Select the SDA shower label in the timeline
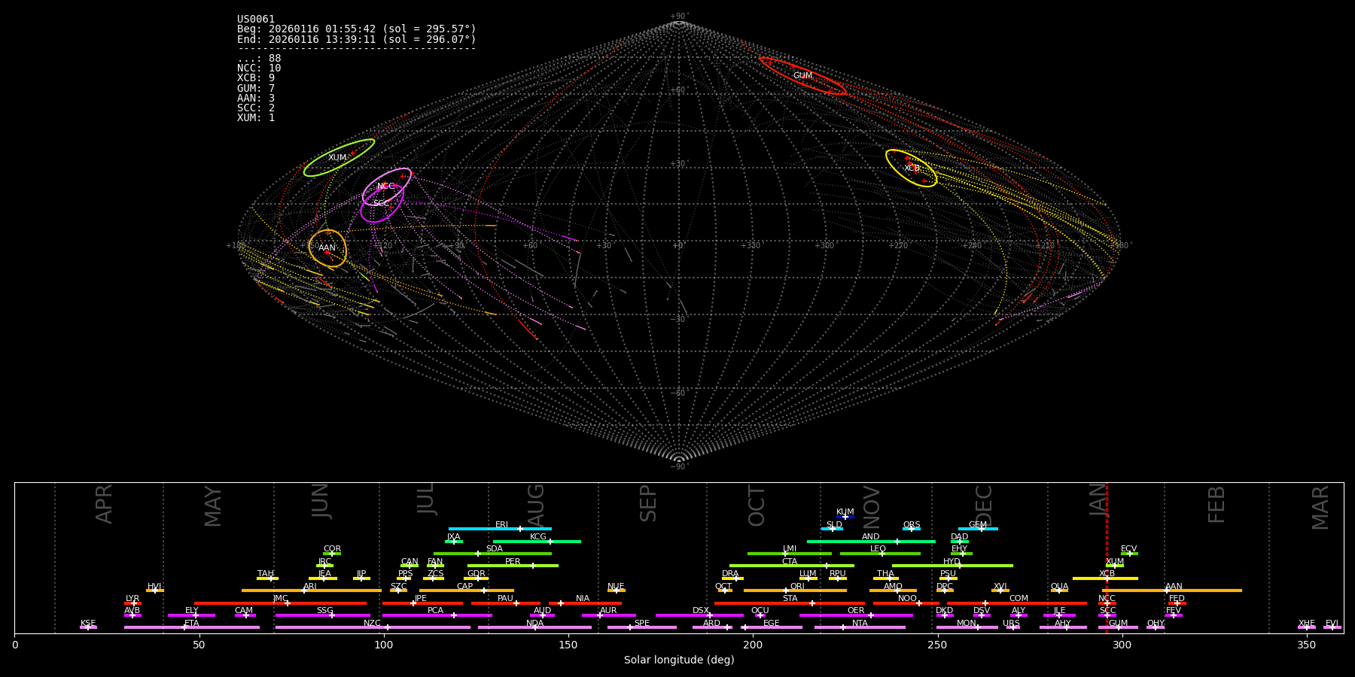Screen dimensions: 1355x677 [x=495, y=549]
